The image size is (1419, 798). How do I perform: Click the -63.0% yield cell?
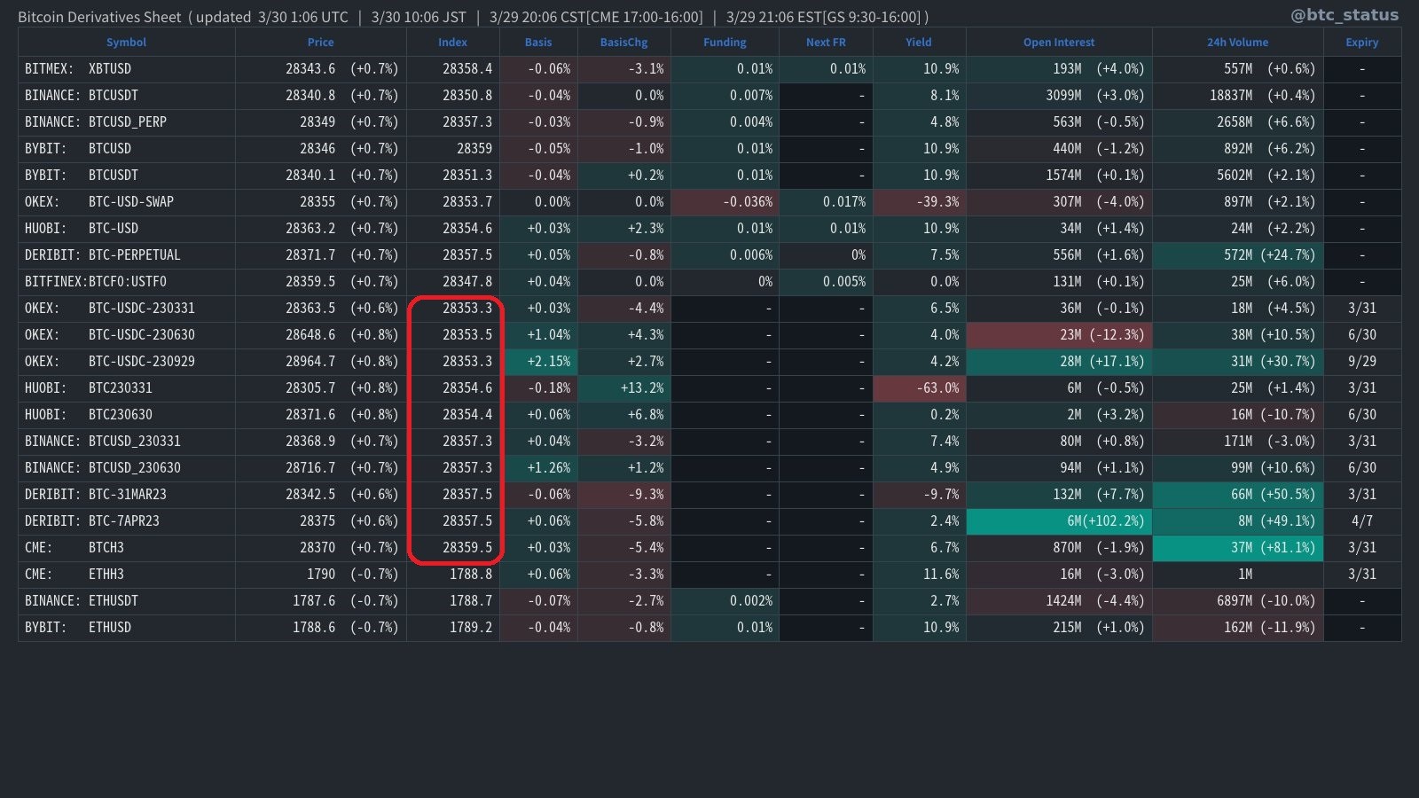920,388
